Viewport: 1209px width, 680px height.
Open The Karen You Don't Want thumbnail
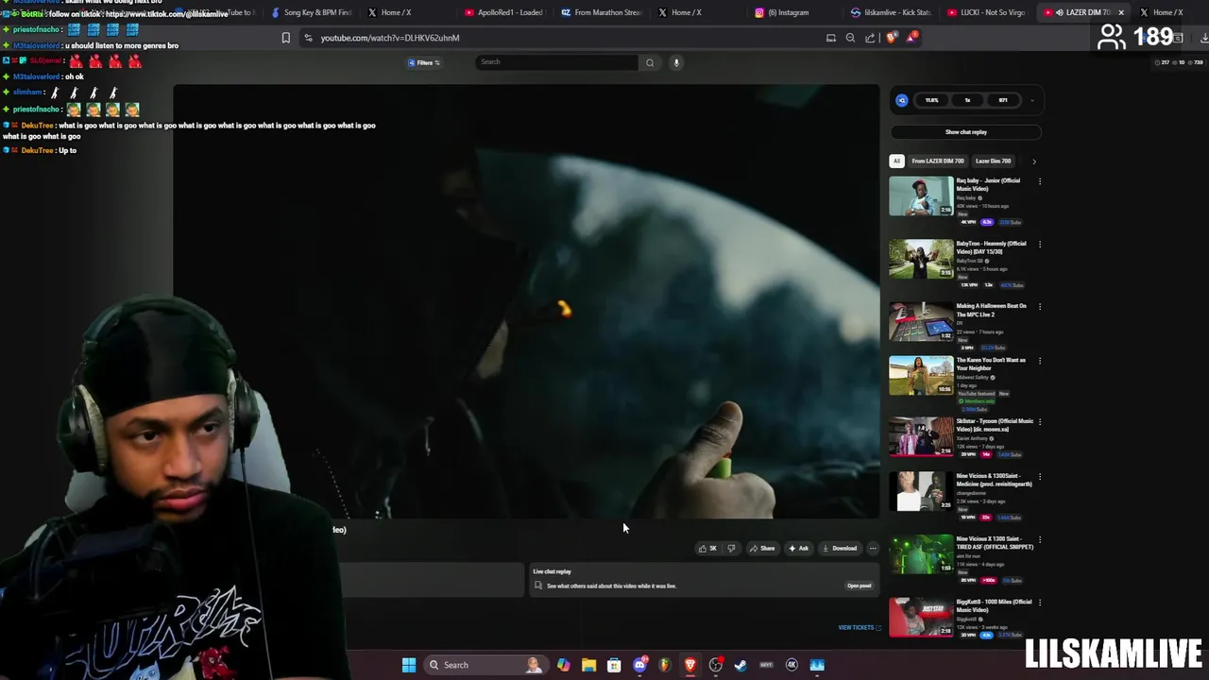click(x=921, y=376)
